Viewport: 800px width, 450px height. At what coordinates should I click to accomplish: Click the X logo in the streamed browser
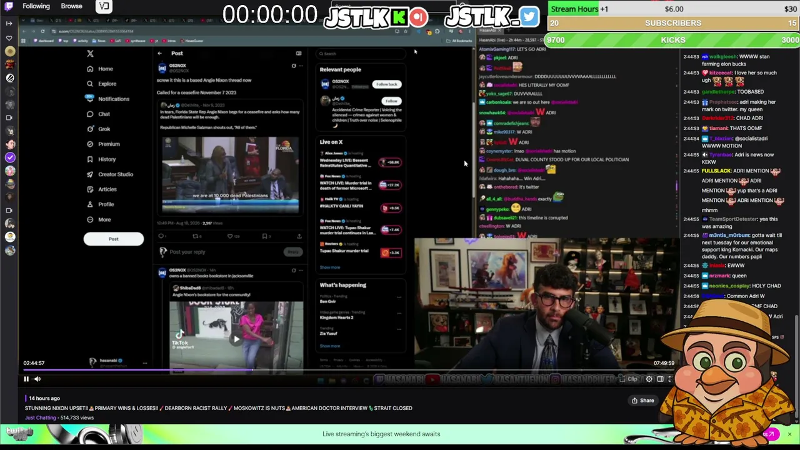tap(90, 54)
